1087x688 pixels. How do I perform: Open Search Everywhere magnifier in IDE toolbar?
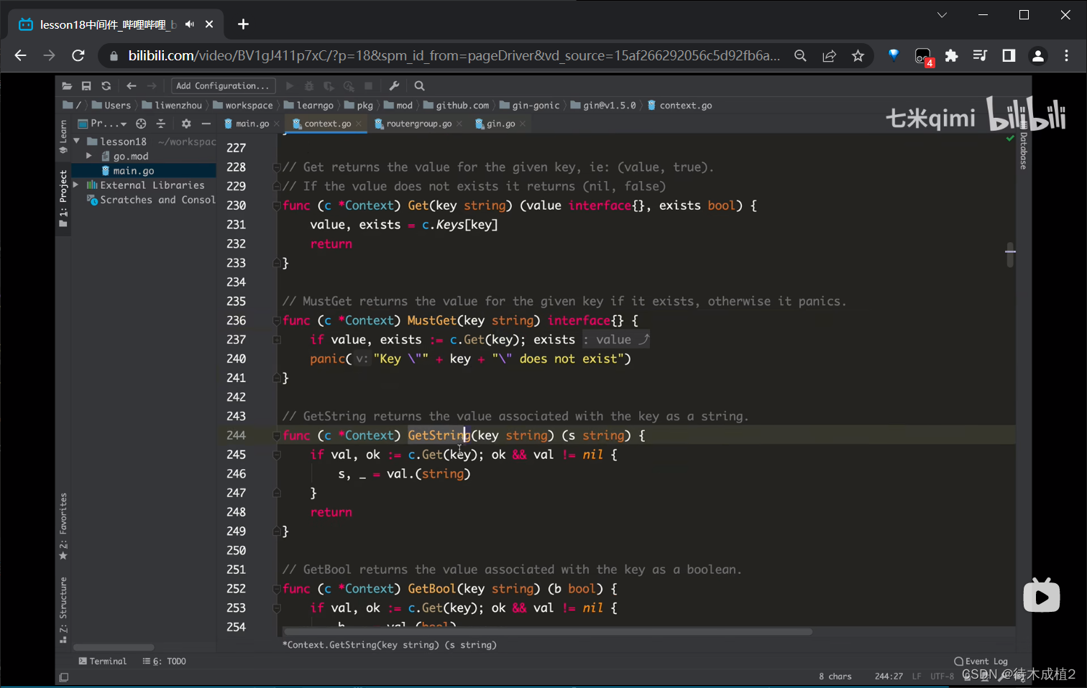pos(420,86)
